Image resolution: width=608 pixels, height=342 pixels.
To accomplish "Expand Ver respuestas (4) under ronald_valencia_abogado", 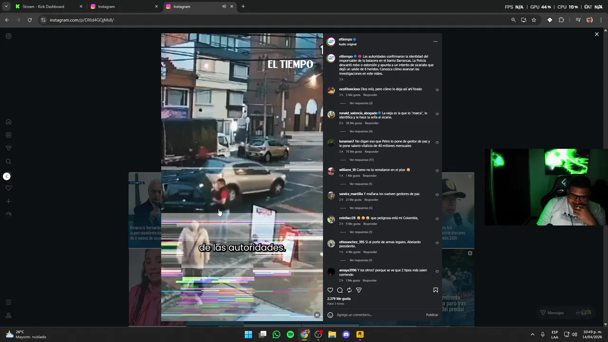I will [x=361, y=131].
